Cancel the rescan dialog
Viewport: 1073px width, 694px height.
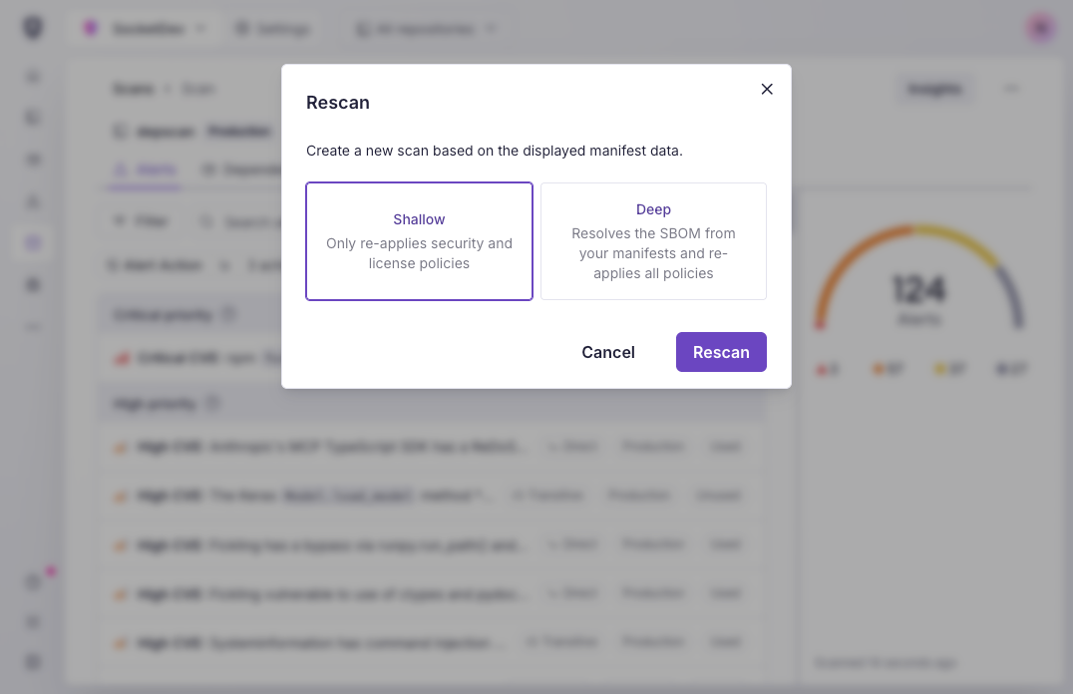pos(608,352)
